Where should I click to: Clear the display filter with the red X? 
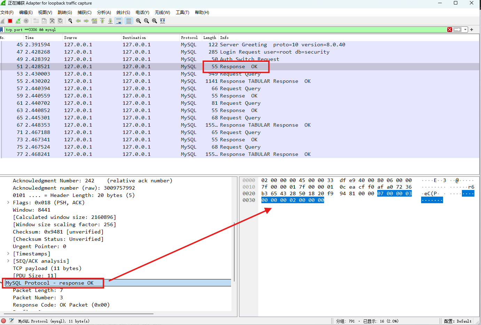pyautogui.click(x=450, y=30)
